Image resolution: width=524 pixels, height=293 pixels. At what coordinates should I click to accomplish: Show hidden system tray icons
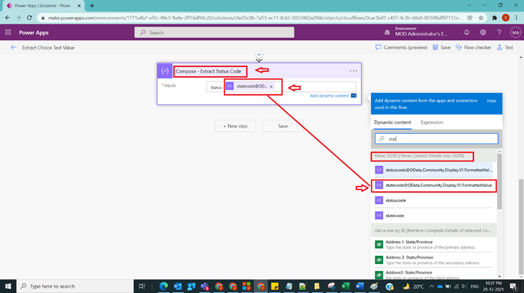(432, 286)
